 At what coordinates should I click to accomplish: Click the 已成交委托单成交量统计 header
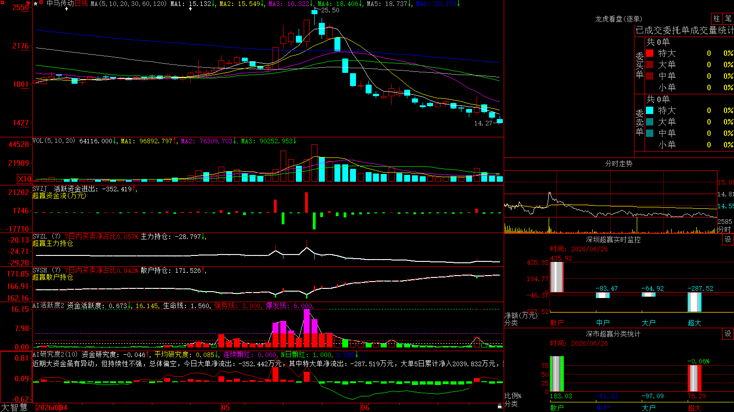click(684, 30)
